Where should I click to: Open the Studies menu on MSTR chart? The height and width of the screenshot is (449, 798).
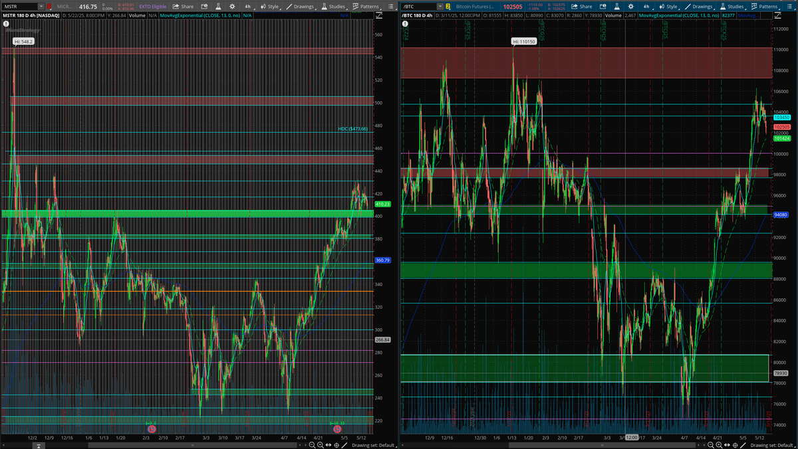(x=333, y=7)
